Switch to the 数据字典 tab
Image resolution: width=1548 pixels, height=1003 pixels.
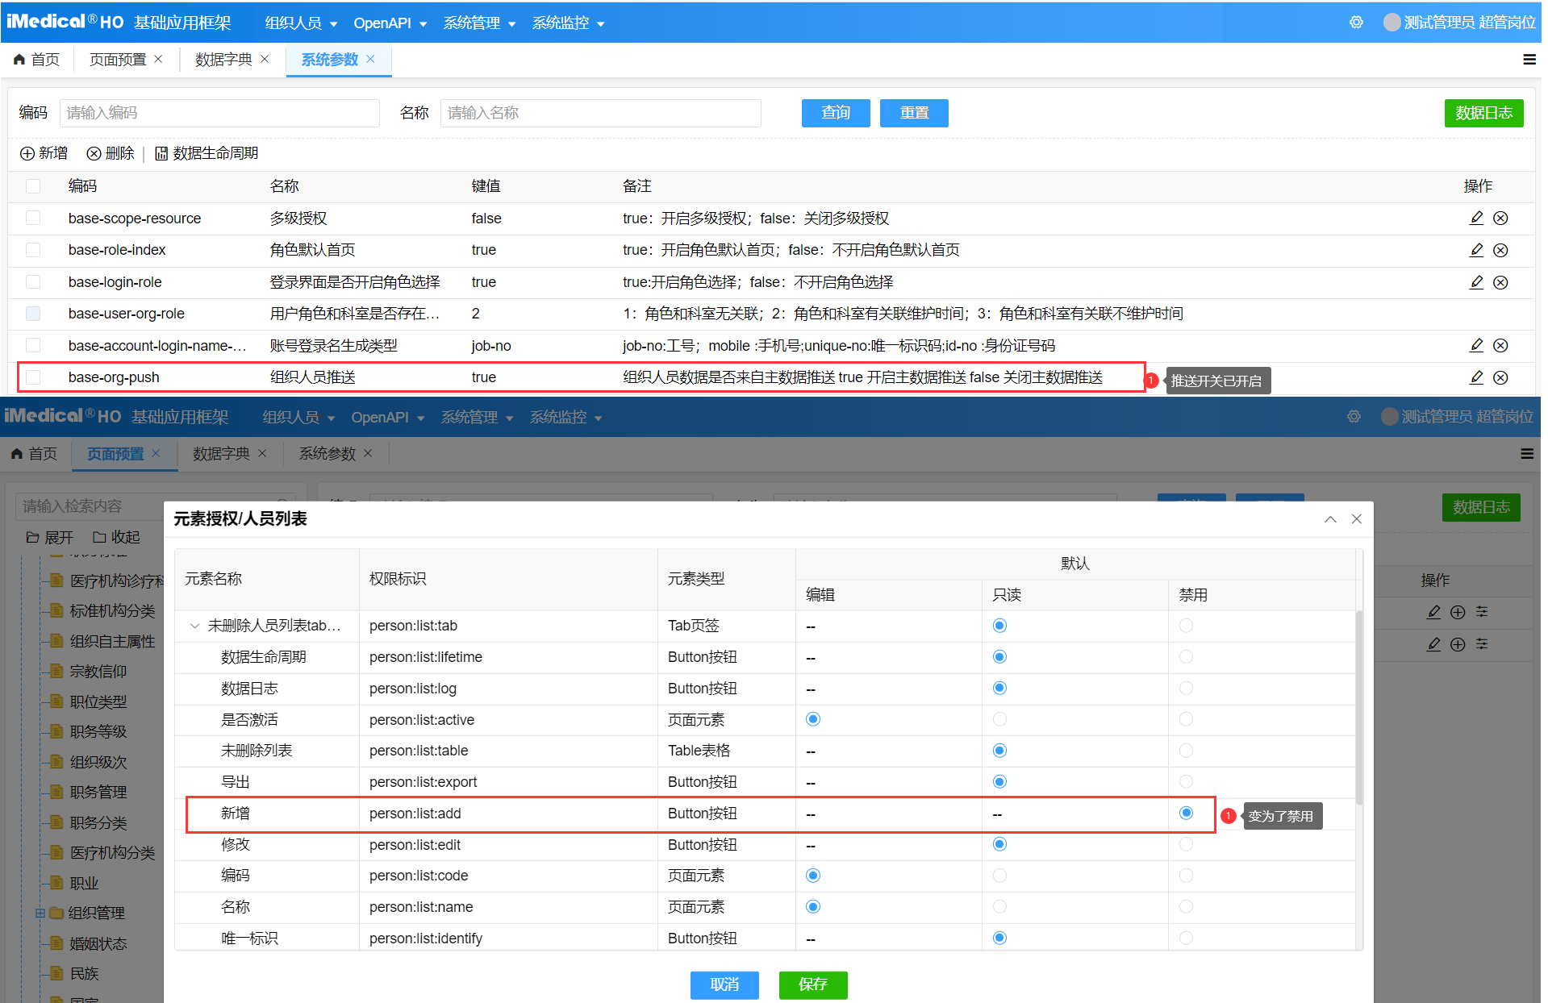click(x=223, y=60)
